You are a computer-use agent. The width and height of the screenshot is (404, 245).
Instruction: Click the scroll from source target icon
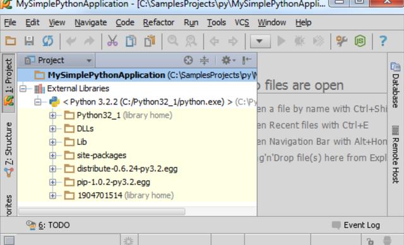(188, 60)
